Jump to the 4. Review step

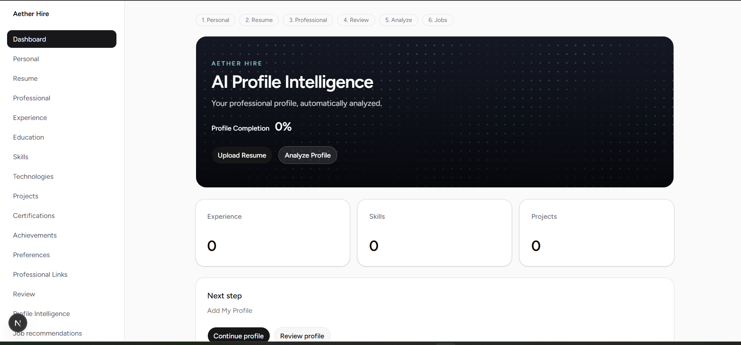pos(356,20)
